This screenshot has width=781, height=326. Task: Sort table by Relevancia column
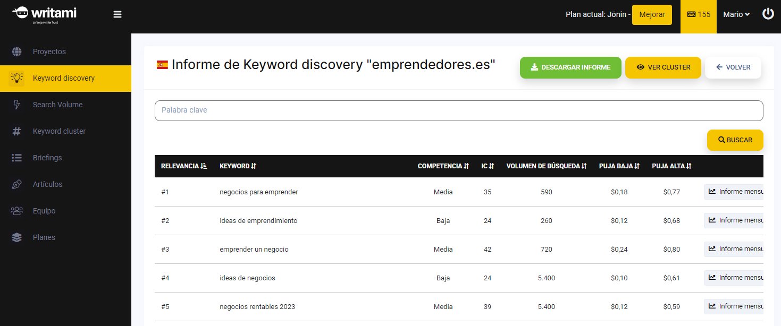coord(184,166)
